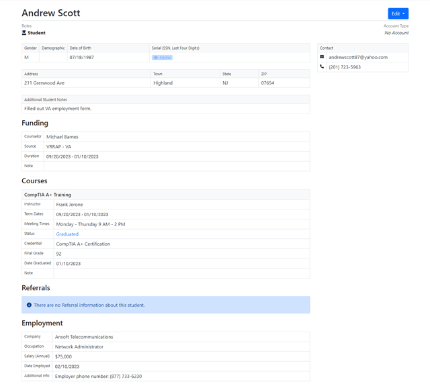The image size is (430, 390).
Task: Select email andrewscott87@yahoo.com
Action: pyautogui.click(x=358, y=57)
